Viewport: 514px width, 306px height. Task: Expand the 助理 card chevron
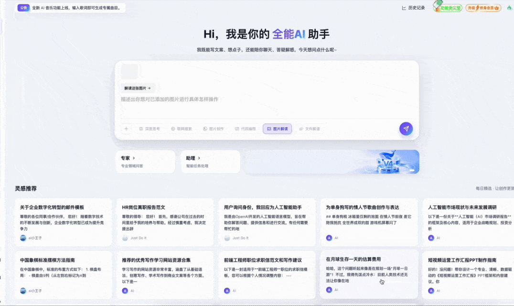pyautogui.click(x=199, y=158)
